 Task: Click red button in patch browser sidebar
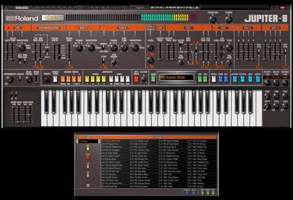point(88,157)
